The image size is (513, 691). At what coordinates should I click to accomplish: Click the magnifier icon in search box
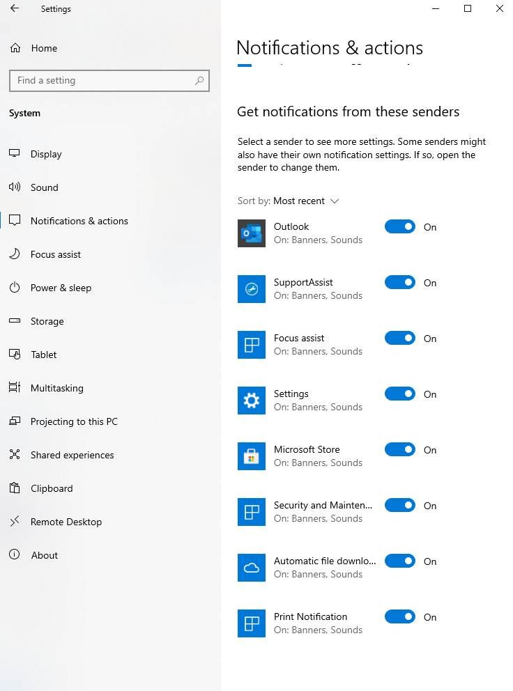[199, 80]
